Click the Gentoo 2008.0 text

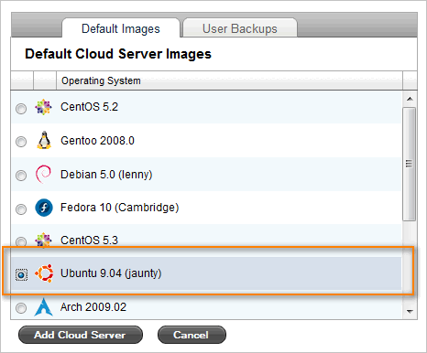point(97,141)
